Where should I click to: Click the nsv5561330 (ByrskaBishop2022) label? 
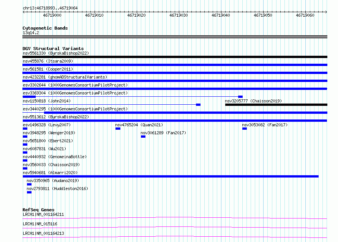pos(56,53)
